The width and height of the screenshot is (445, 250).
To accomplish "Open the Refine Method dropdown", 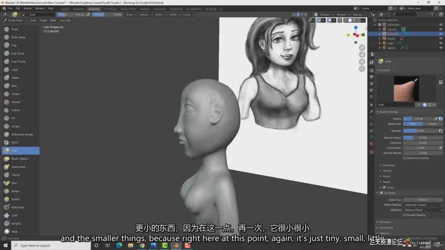I will pyautogui.click(x=423, y=205).
